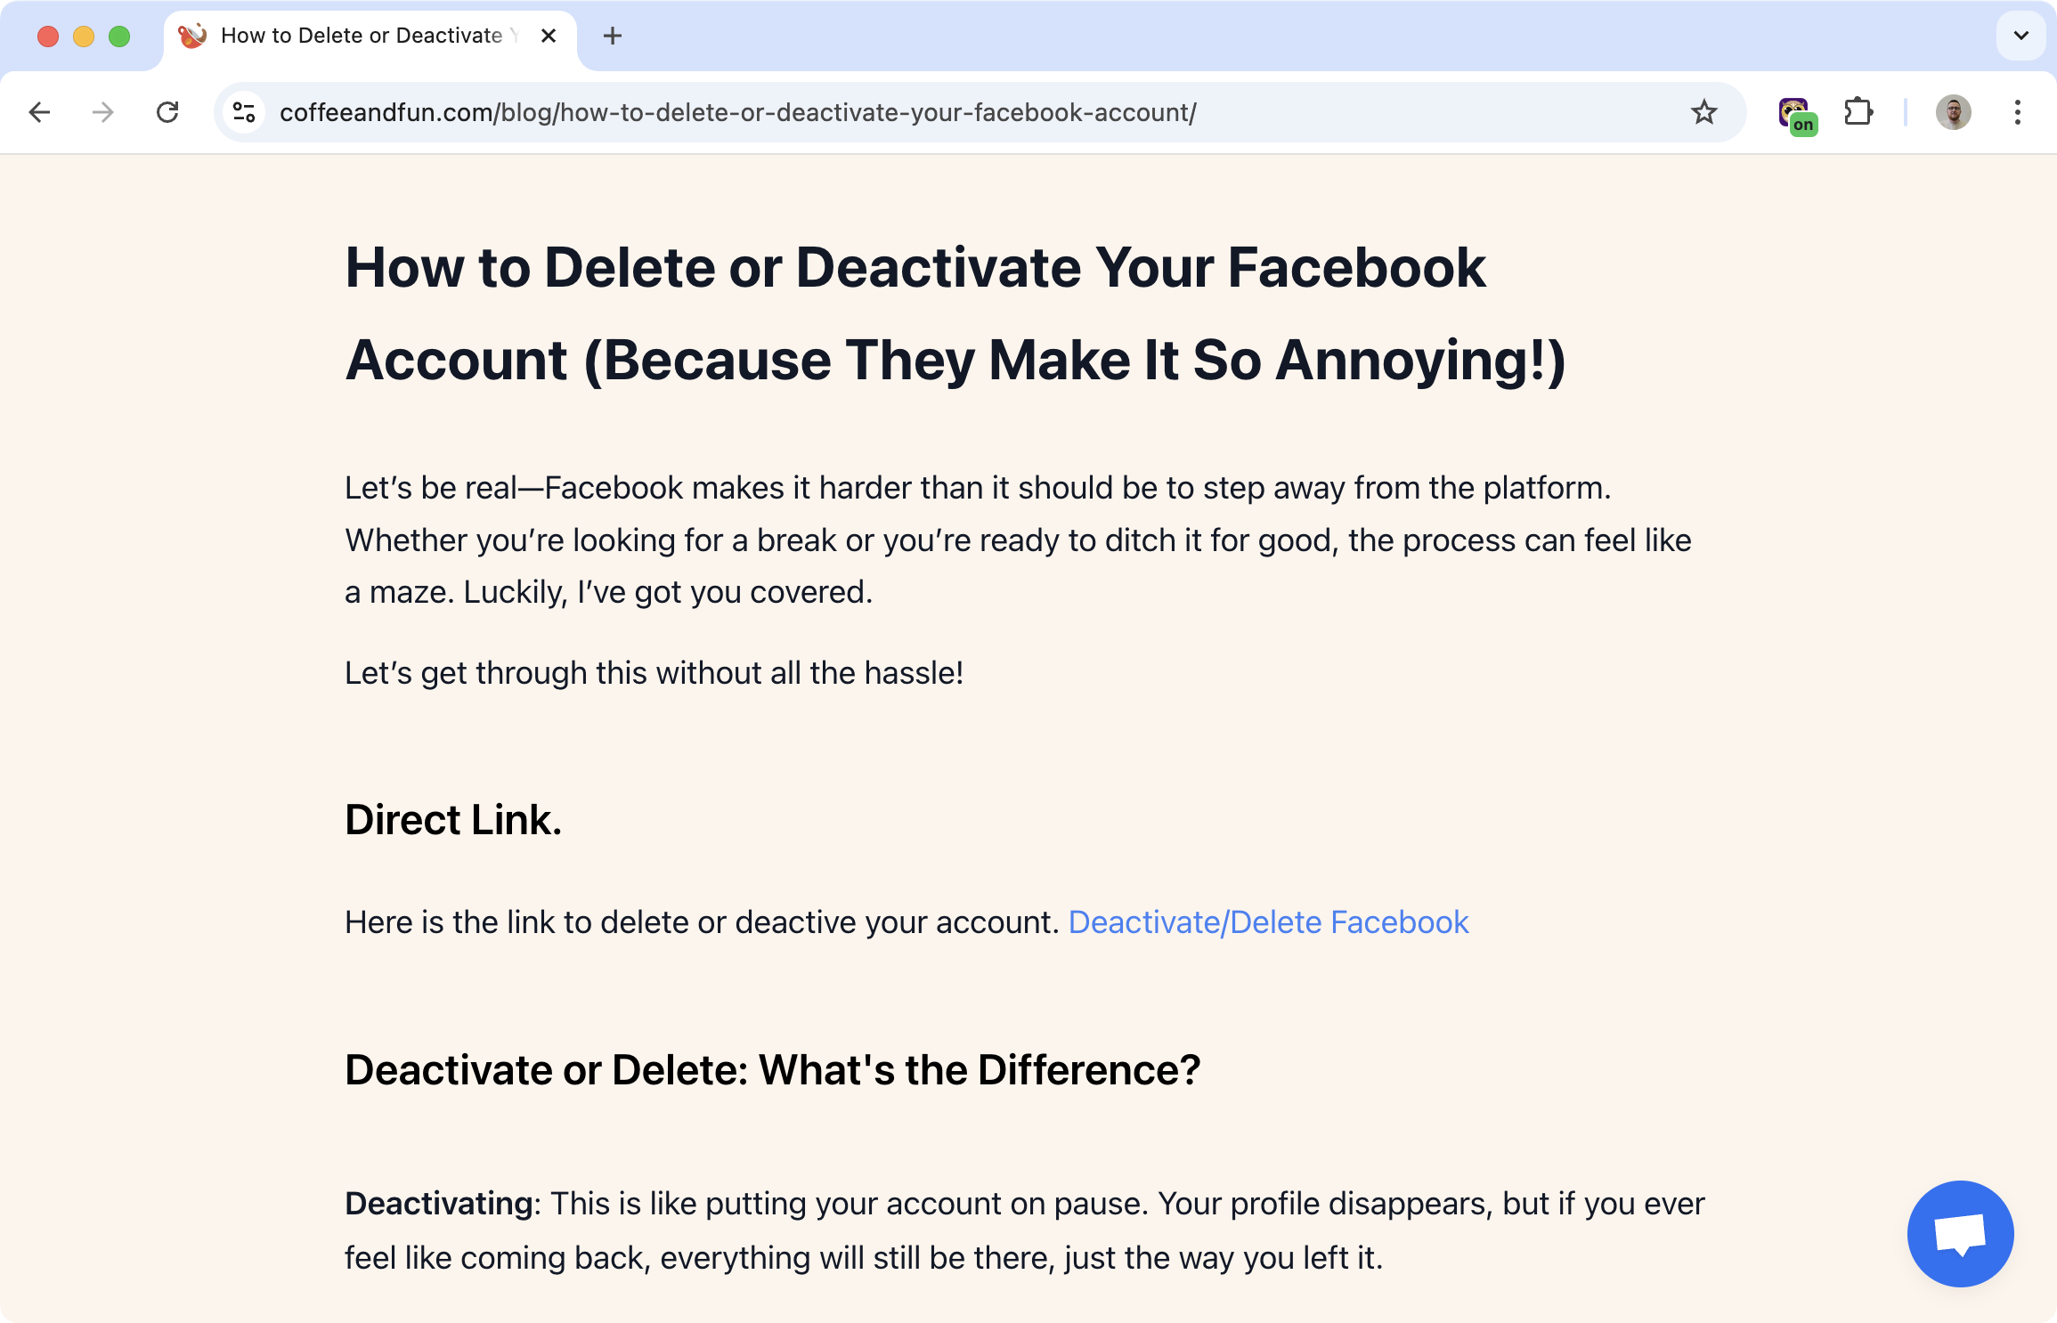The image size is (2057, 1323).
Task: Click the forward navigation arrow
Action: [x=105, y=112]
